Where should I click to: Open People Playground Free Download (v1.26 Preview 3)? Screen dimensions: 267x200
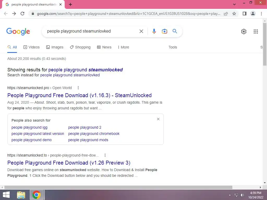tap(69, 163)
